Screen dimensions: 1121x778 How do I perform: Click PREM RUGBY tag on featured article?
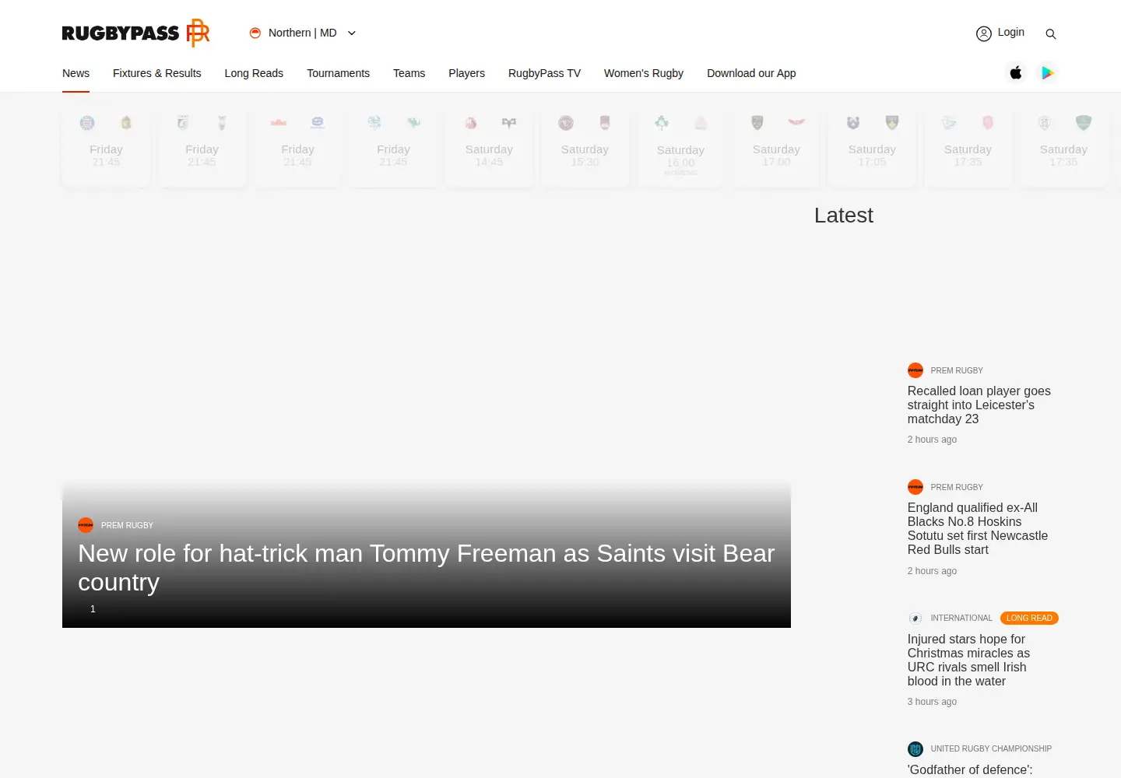click(x=127, y=525)
